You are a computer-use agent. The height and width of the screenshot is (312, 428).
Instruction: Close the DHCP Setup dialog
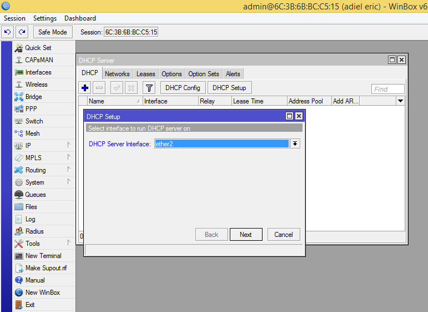coord(299,116)
